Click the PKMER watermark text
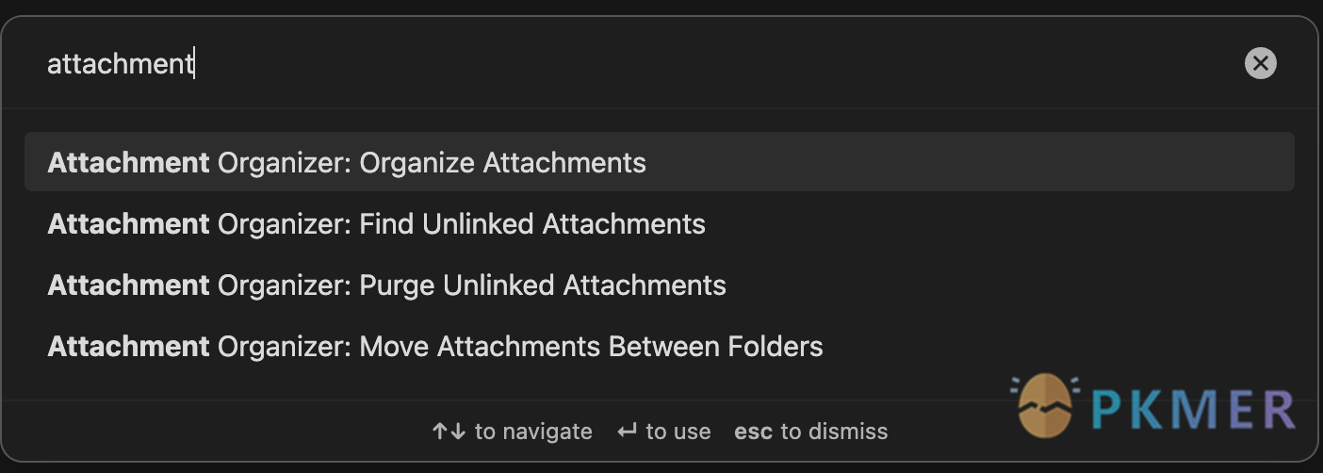Image resolution: width=1323 pixels, height=473 pixels. [x=1195, y=410]
